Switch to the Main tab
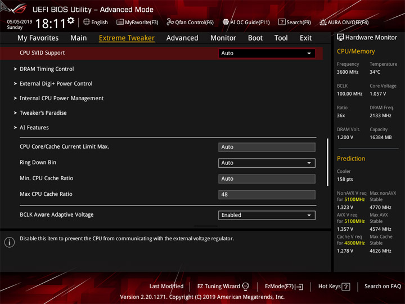The image size is (405, 304). click(79, 38)
